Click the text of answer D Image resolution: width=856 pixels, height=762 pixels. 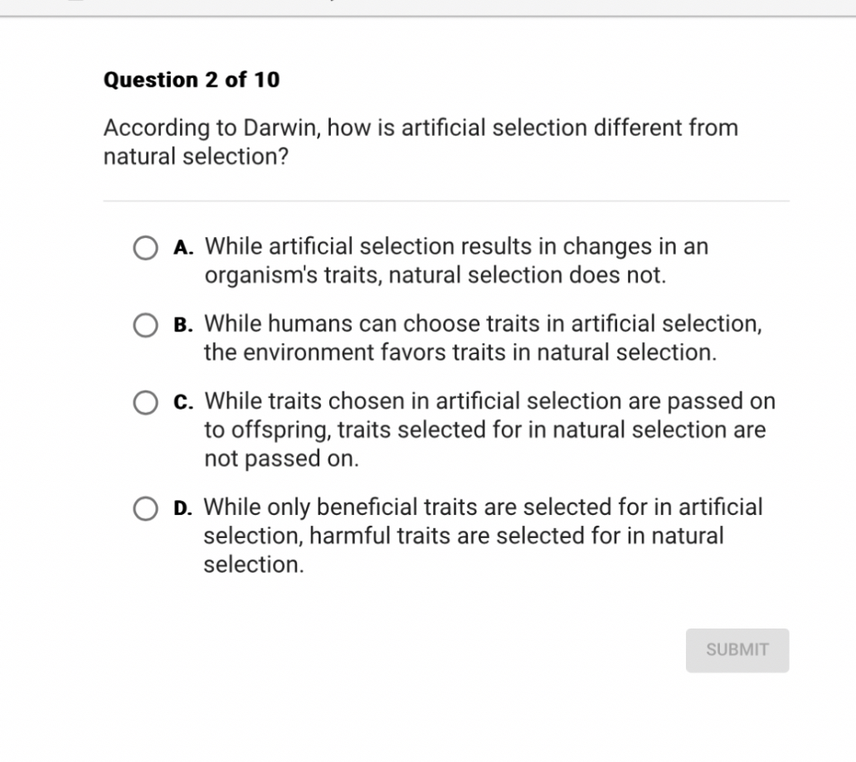tap(481, 536)
